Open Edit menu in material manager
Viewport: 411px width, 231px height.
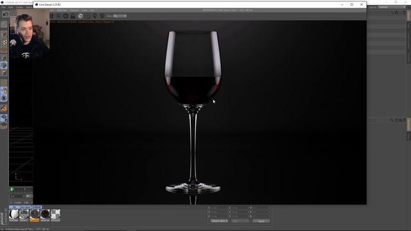point(26,203)
